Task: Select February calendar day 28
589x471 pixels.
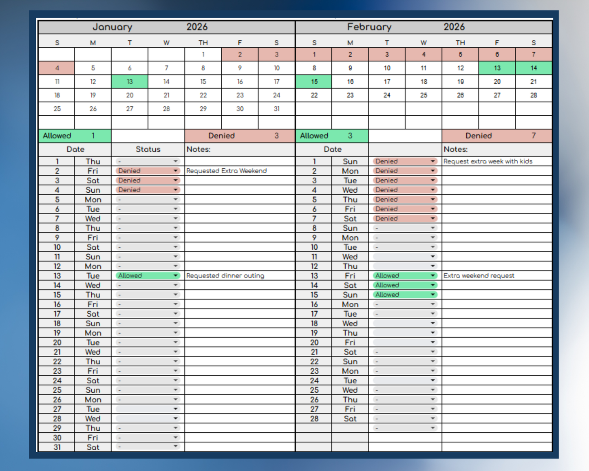Action: 534,95
